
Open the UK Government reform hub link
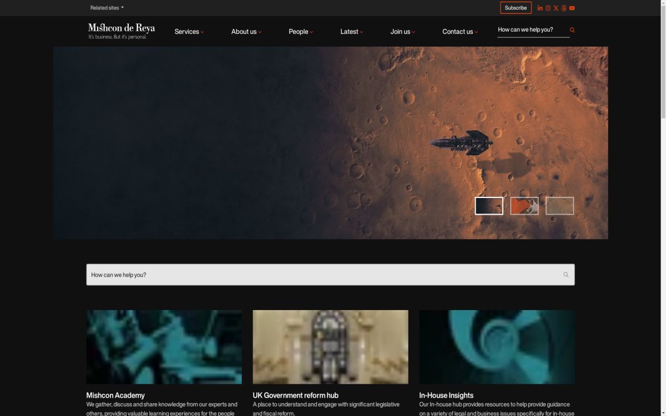pyautogui.click(x=295, y=395)
